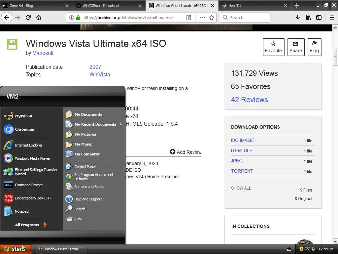Screen dimensions: 338x254
Task: Open Printers and Faxes
Action: [x=85, y=187]
